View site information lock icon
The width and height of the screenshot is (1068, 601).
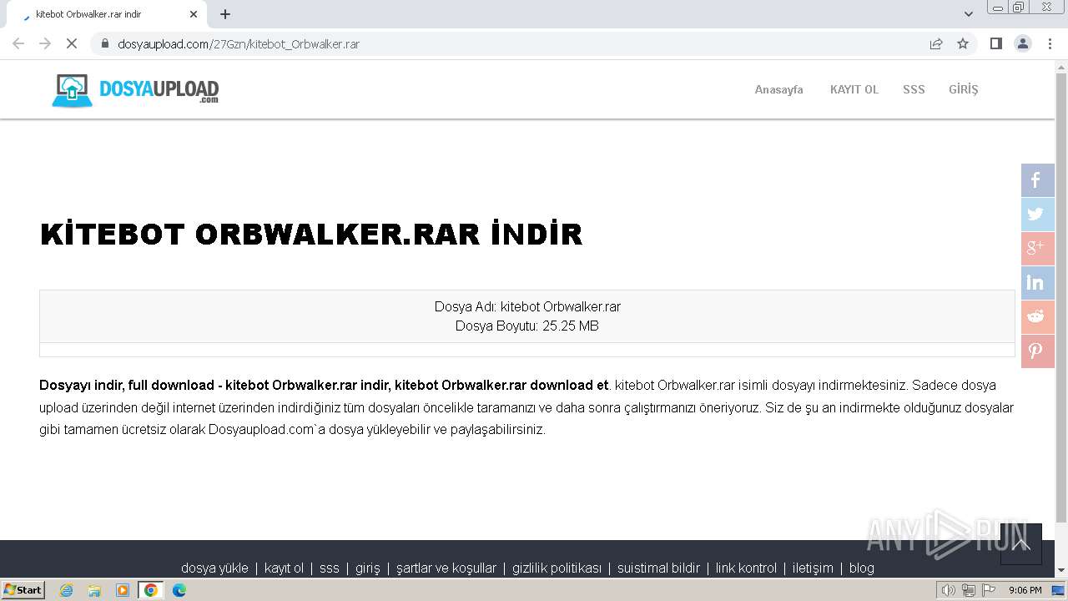click(x=105, y=43)
